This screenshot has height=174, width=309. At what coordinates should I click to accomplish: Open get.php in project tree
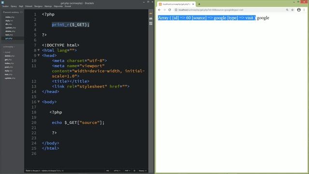(x=8, y=59)
